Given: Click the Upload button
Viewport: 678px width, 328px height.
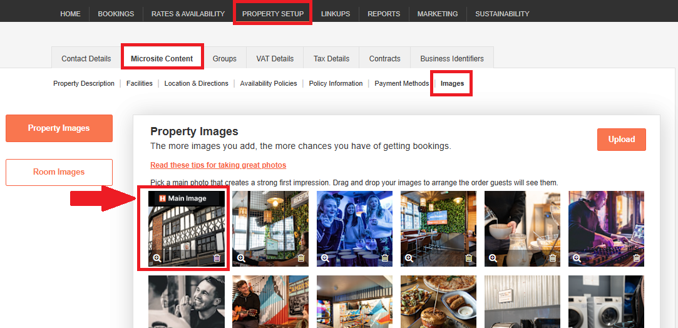Looking at the screenshot, I should [621, 140].
